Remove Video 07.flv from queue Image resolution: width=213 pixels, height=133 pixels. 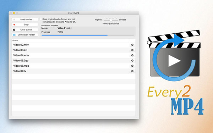[x=132, y=71]
